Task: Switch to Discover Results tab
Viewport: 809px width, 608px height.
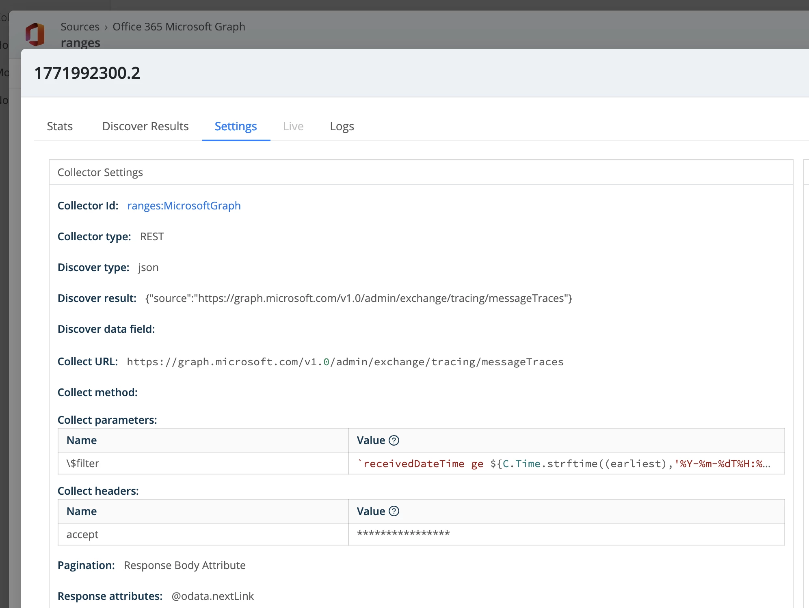Action: tap(145, 126)
